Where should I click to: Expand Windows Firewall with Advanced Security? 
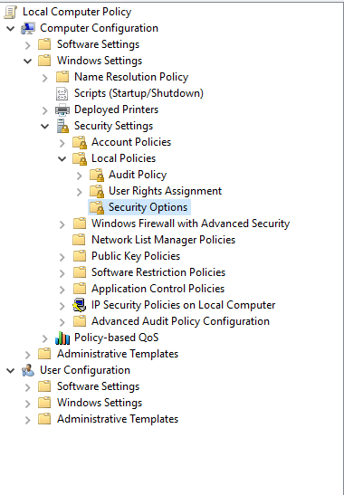tap(62, 224)
